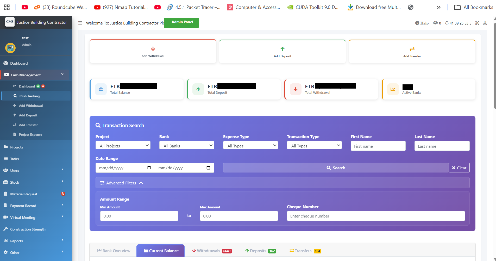Click the hamburger sidebar toggle icon

tap(80, 23)
